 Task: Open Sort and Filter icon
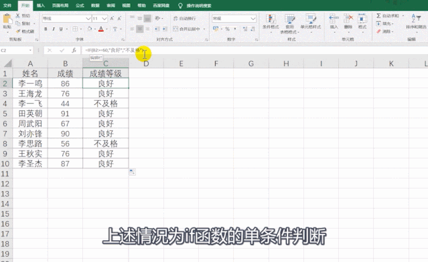pos(416,18)
